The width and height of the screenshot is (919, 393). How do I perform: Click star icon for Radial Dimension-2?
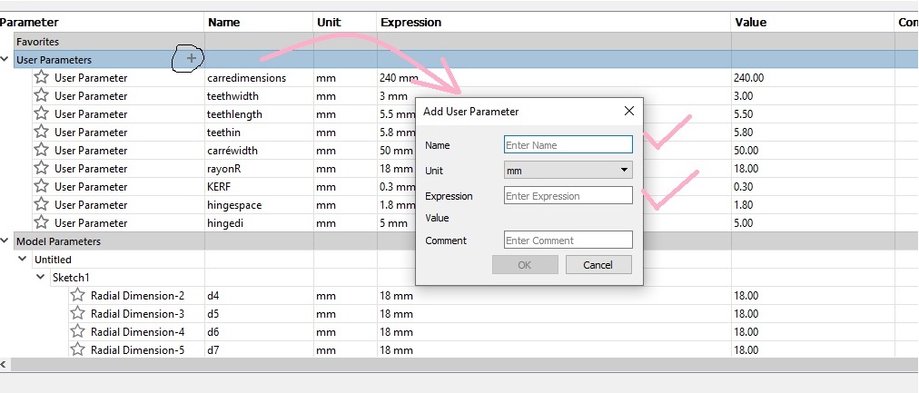[x=78, y=296]
